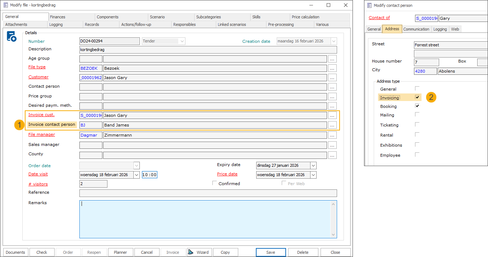This screenshot has height=257, width=488.
Task: Click the Wizard icon in the bottom bar
Action: (190, 252)
